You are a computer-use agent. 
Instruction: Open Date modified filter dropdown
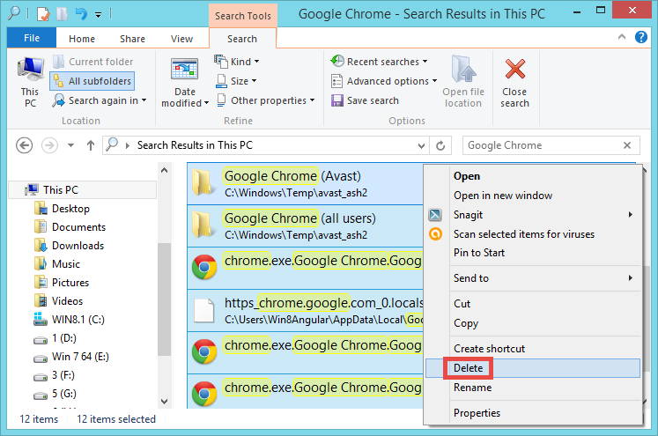tap(185, 83)
